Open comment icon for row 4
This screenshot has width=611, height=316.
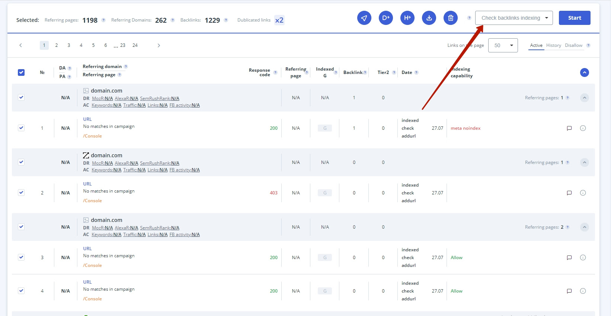pyautogui.click(x=569, y=291)
